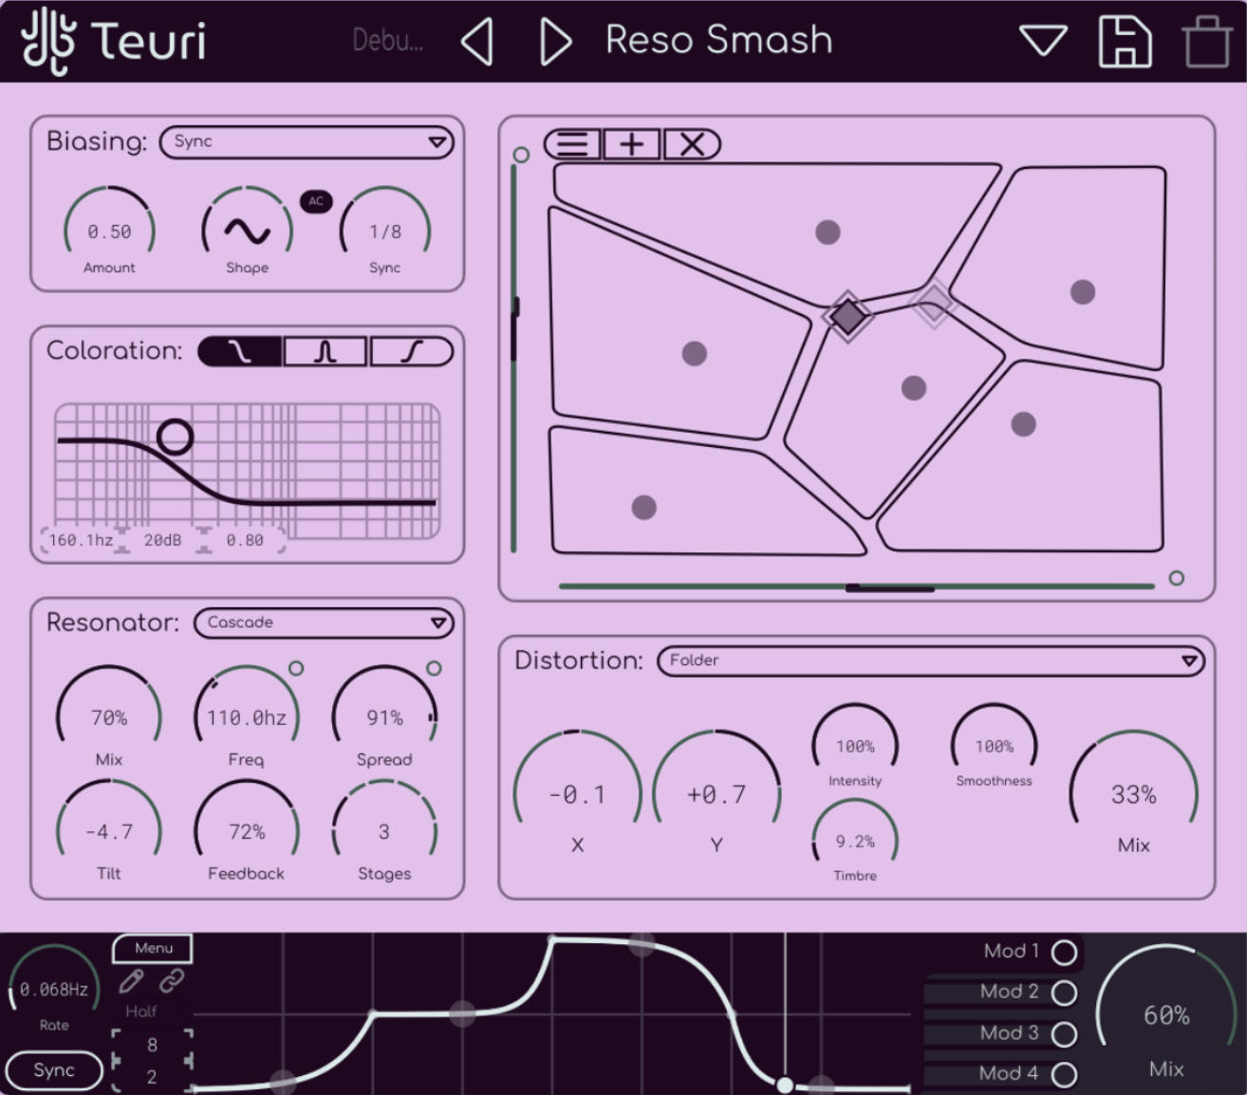
Task: Click the Coloration curve handle circle
Action: [175, 436]
